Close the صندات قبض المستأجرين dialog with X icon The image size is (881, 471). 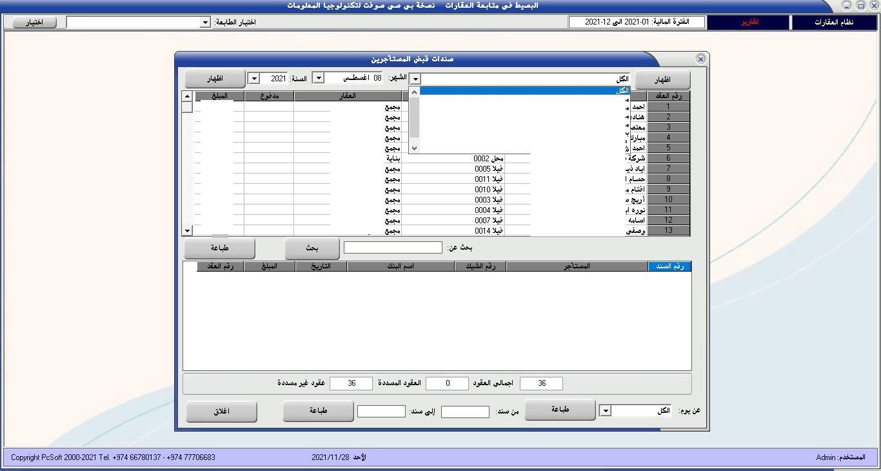point(700,59)
